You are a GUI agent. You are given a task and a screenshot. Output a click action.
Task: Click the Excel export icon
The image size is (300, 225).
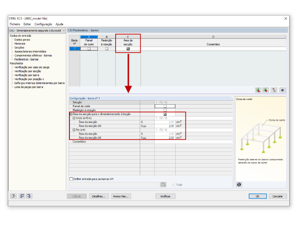pyautogui.click(x=258, y=90)
